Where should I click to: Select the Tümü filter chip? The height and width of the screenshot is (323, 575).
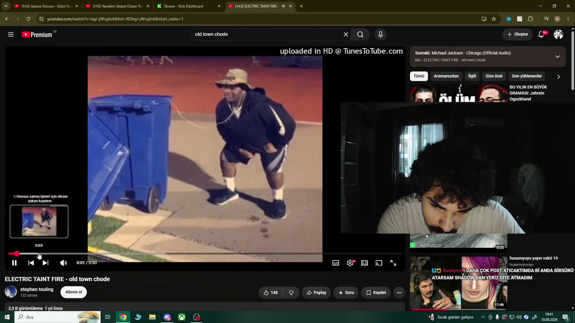pos(419,76)
